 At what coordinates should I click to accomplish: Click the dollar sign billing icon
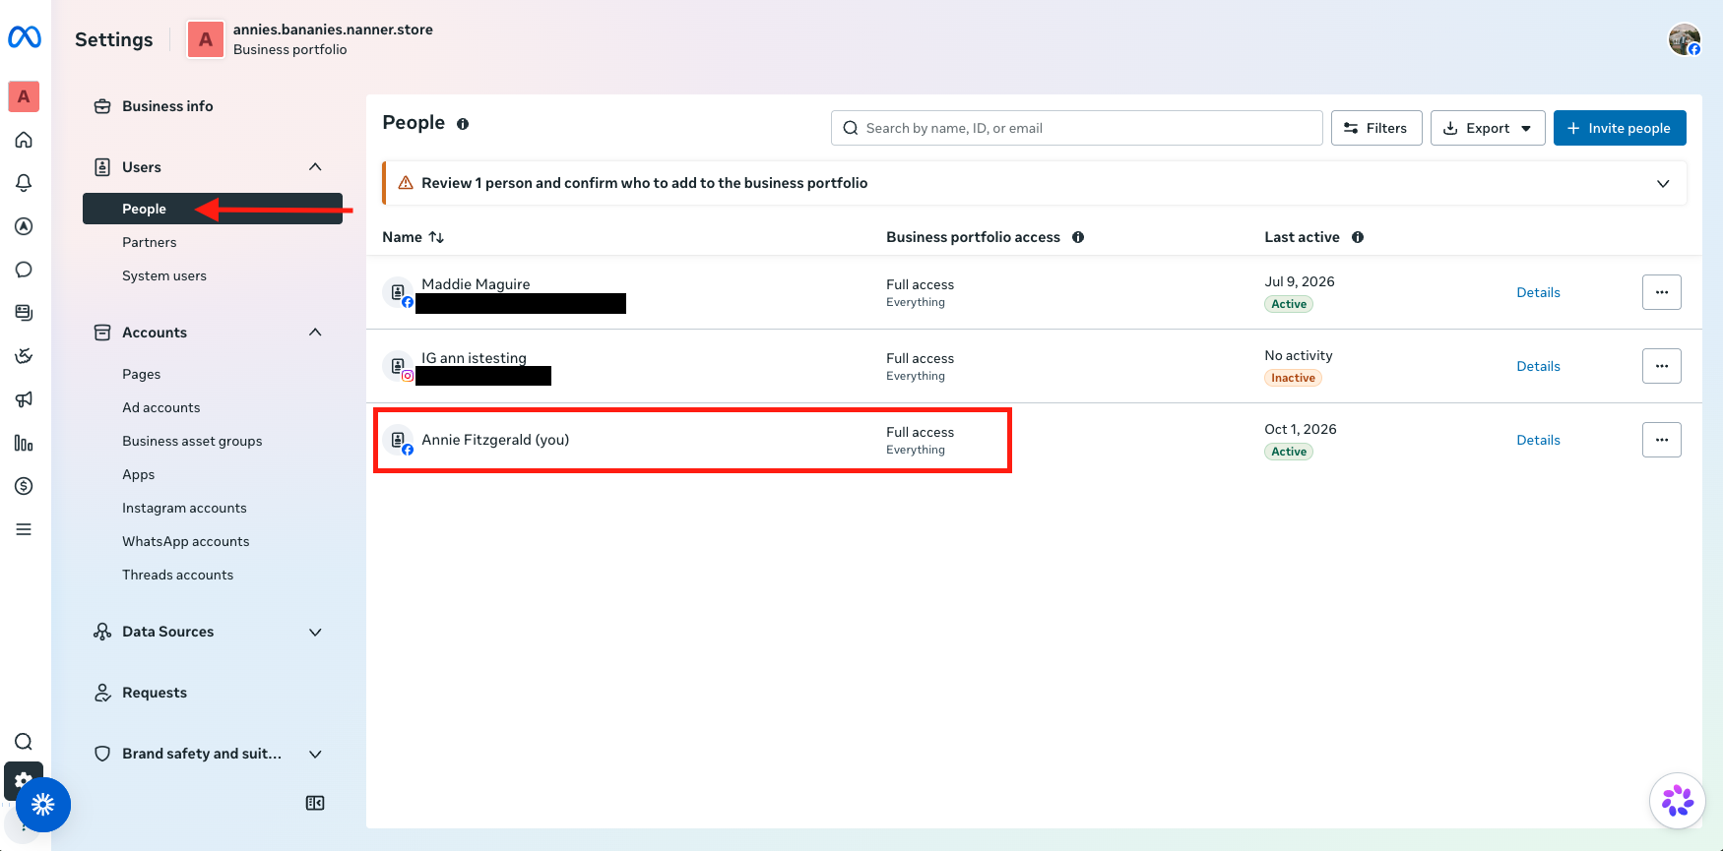pyautogui.click(x=25, y=486)
